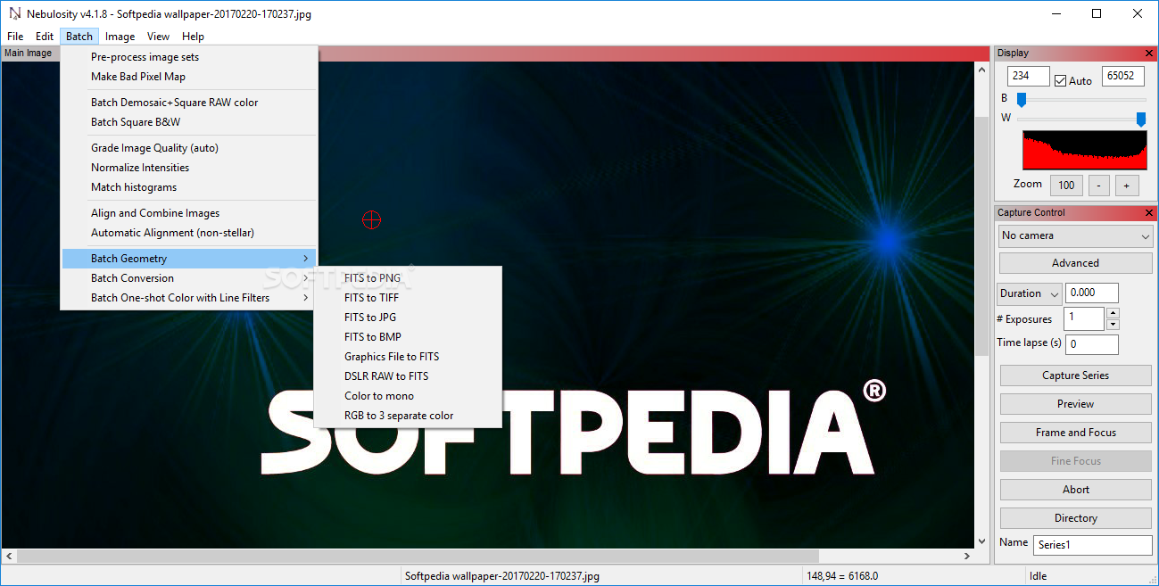The height and width of the screenshot is (586, 1159).
Task: Click the white level field showing 65052
Action: point(1123,77)
